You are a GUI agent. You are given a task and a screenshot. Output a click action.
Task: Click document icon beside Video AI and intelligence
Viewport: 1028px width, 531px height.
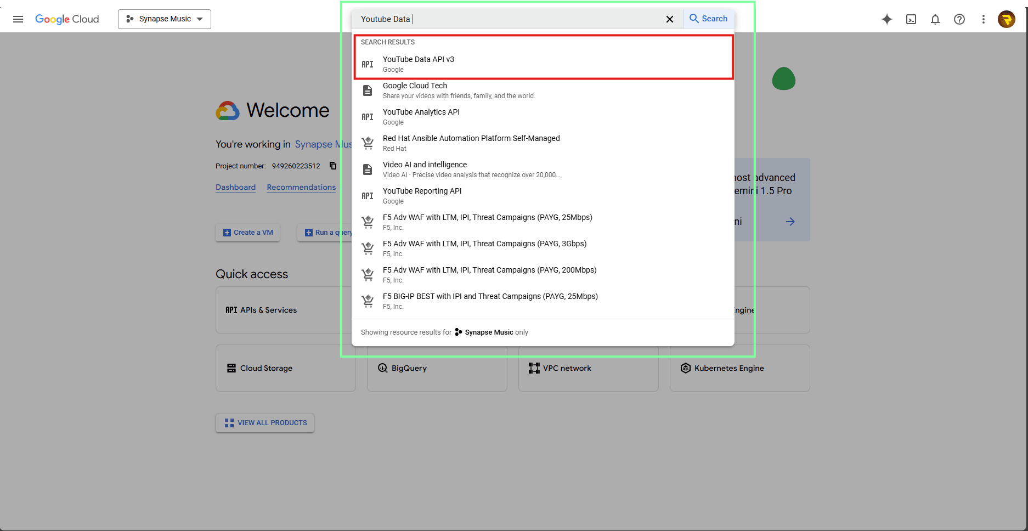click(x=368, y=170)
